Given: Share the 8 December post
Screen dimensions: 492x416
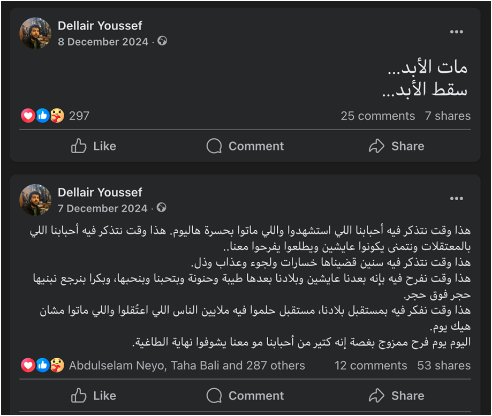Looking at the screenshot, I should (396, 146).
